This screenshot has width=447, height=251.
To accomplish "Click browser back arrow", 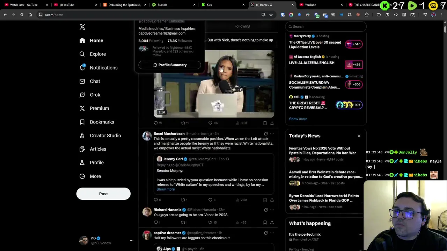I will 5,15.
